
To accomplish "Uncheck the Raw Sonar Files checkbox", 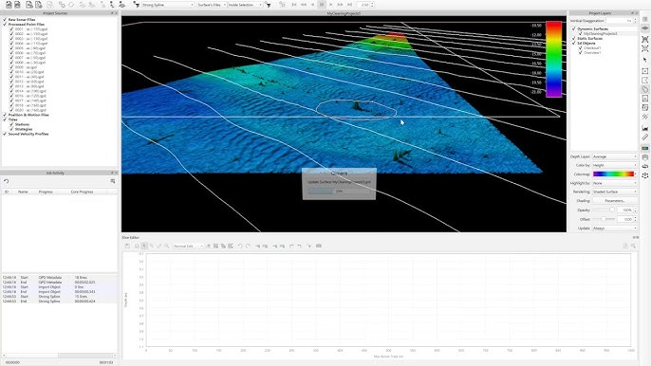I will point(5,20).
